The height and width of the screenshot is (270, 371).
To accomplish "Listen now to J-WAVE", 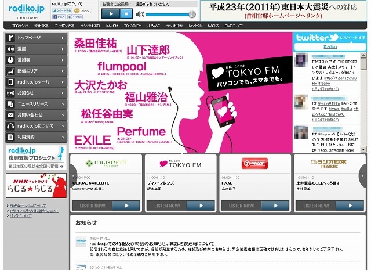I will [255, 206].
